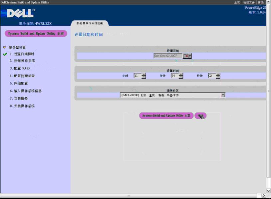The image size is (271, 199).
Task: Open the 主页 link in the top bar
Action: coord(237,2)
